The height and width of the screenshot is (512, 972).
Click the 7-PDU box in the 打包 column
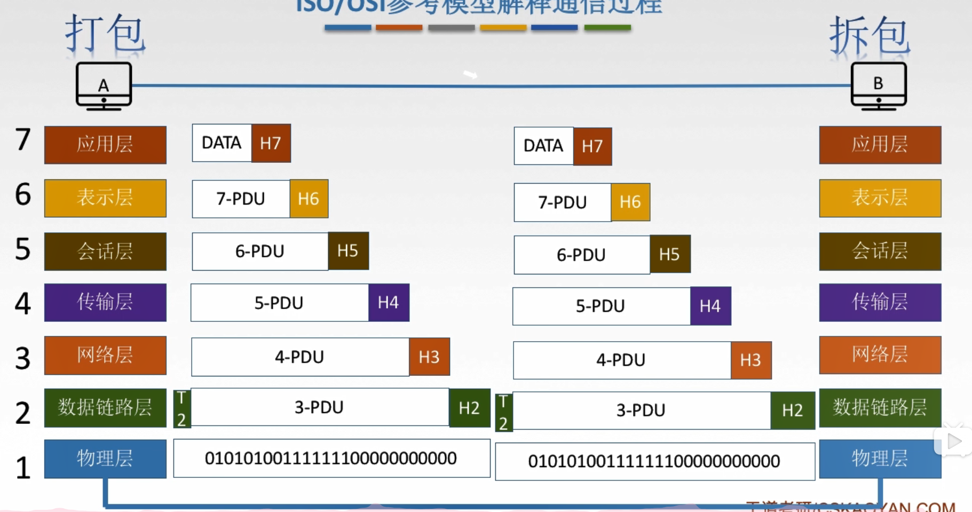coord(241,199)
